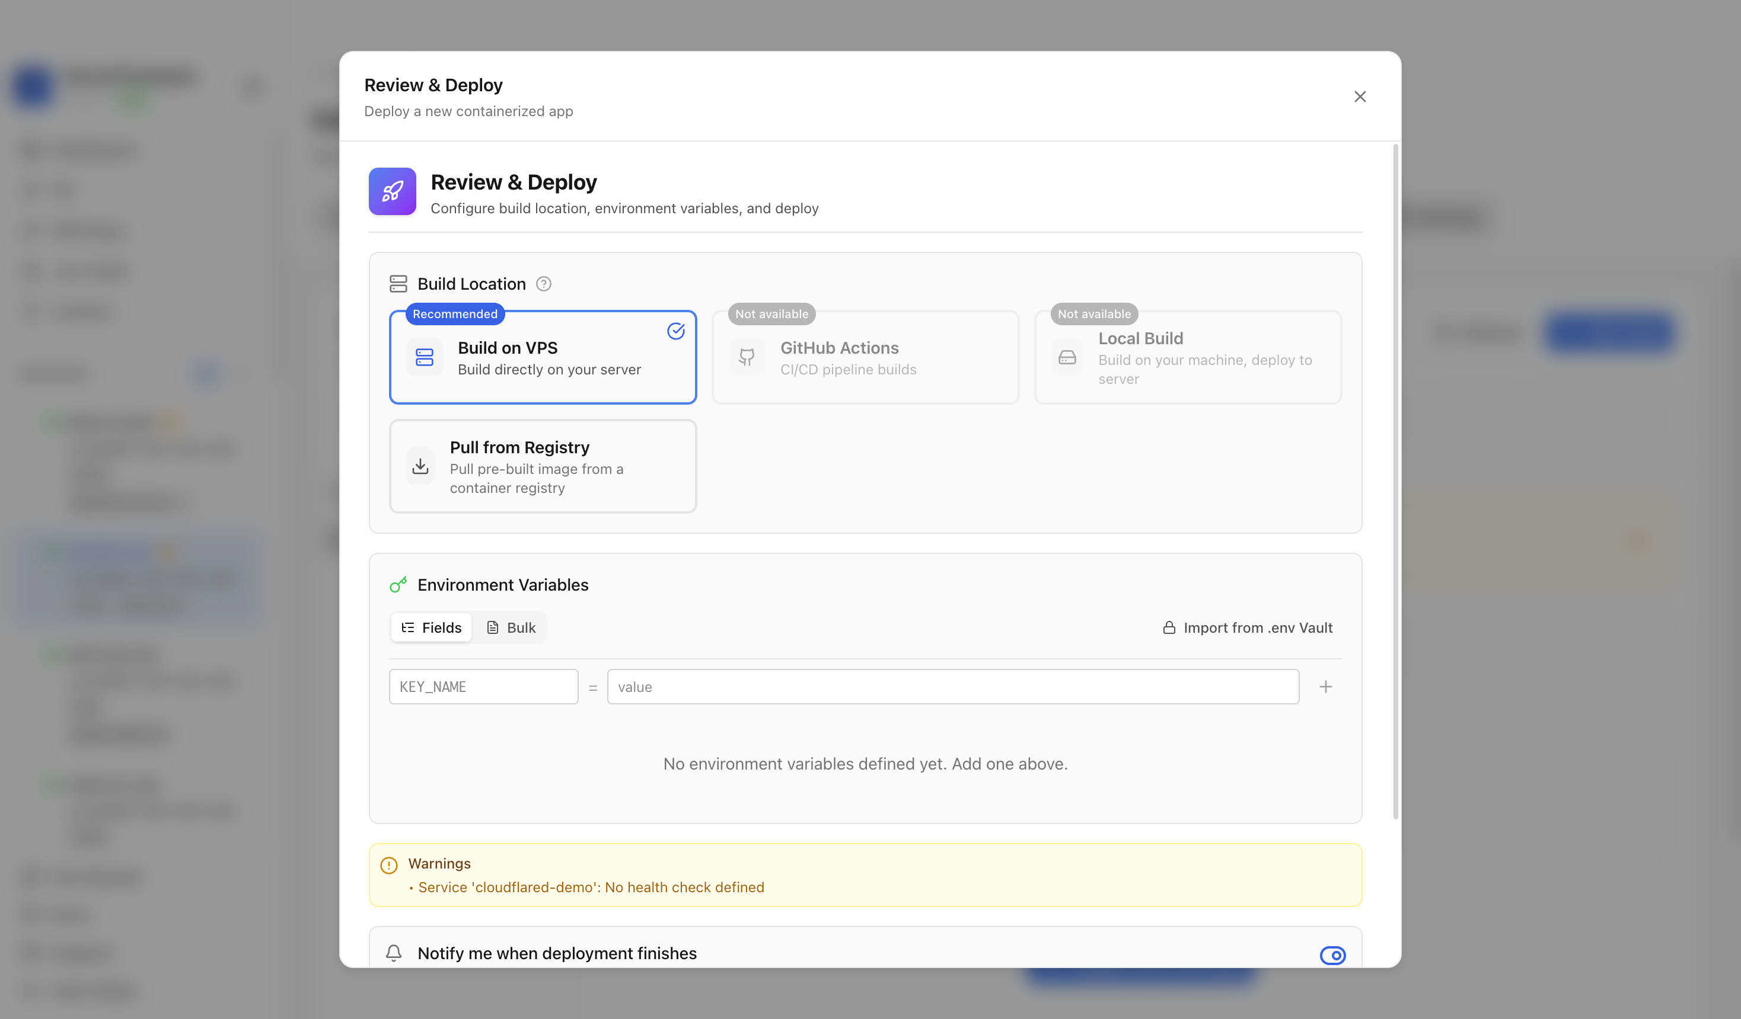Click the hard drive icon in Local Build card

click(1067, 357)
